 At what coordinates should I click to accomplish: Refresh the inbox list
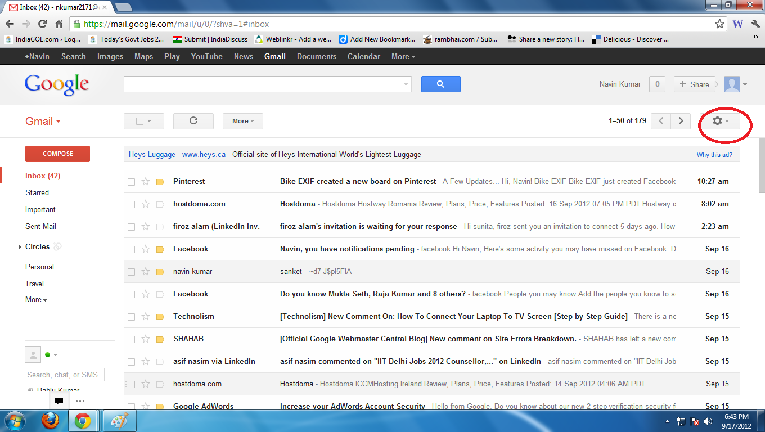tap(193, 121)
